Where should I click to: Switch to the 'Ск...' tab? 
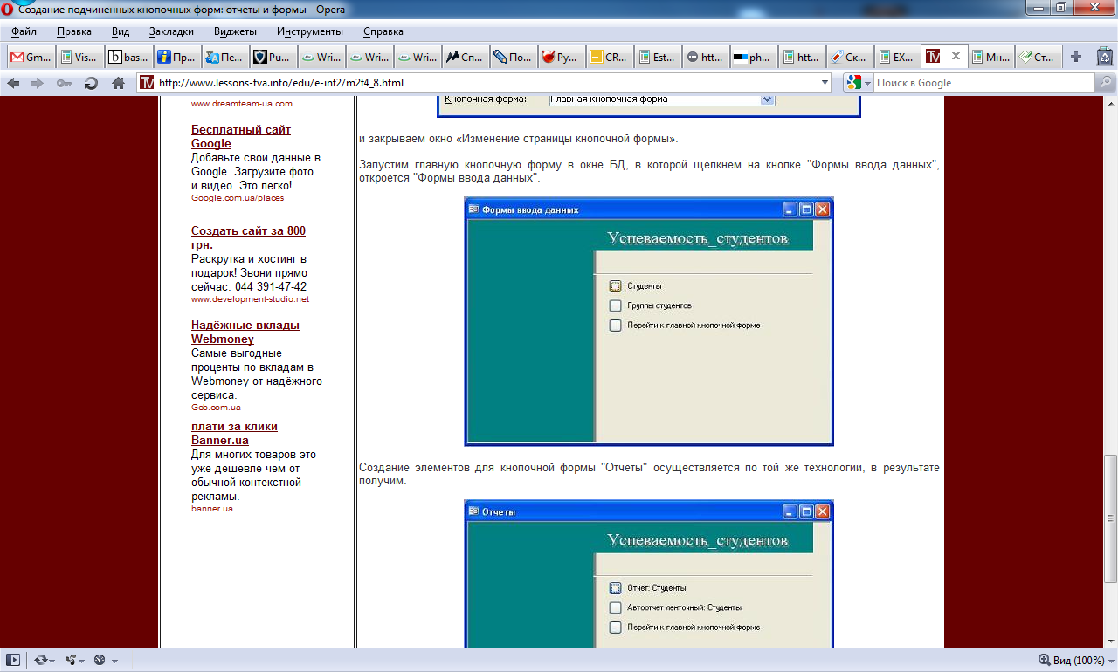[850, 57]
